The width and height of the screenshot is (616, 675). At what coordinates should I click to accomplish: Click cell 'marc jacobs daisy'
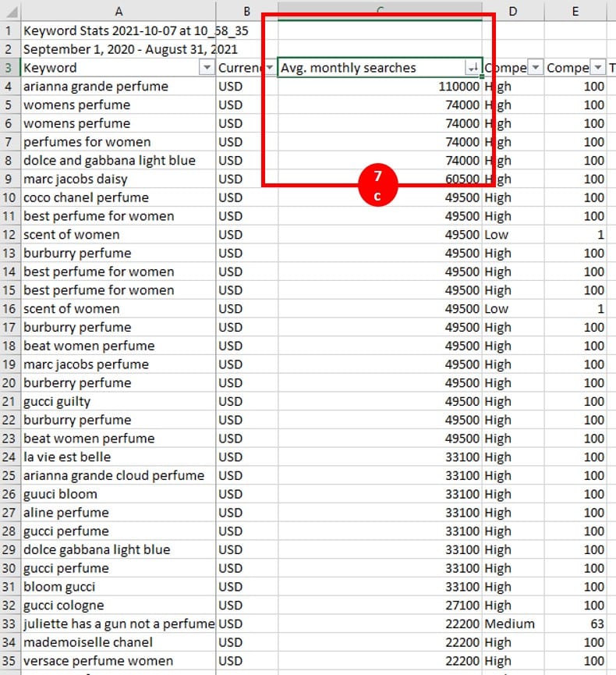119,179
